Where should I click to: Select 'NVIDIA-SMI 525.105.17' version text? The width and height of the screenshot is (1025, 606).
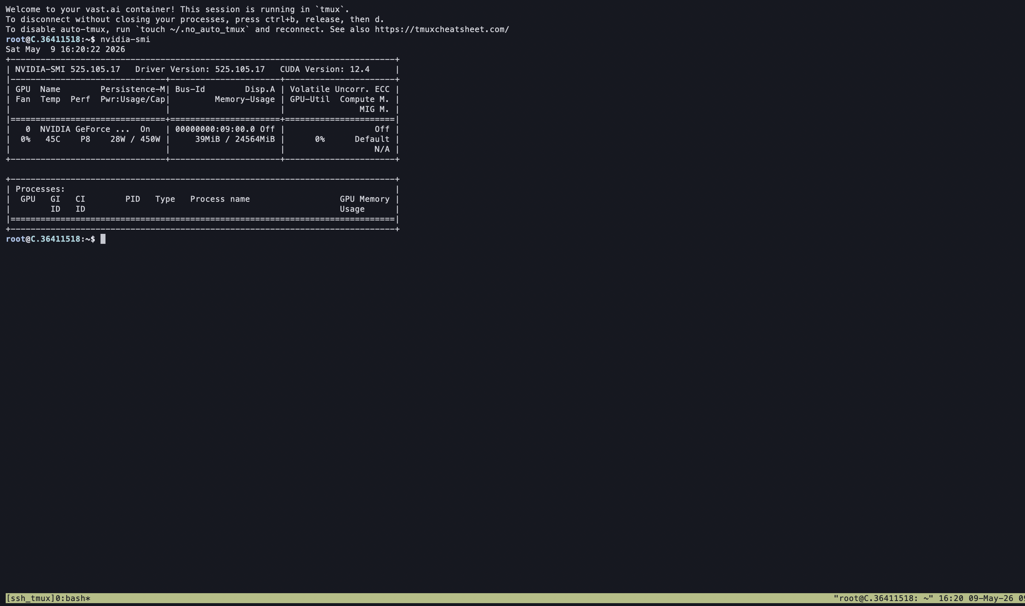click(68, 70)
